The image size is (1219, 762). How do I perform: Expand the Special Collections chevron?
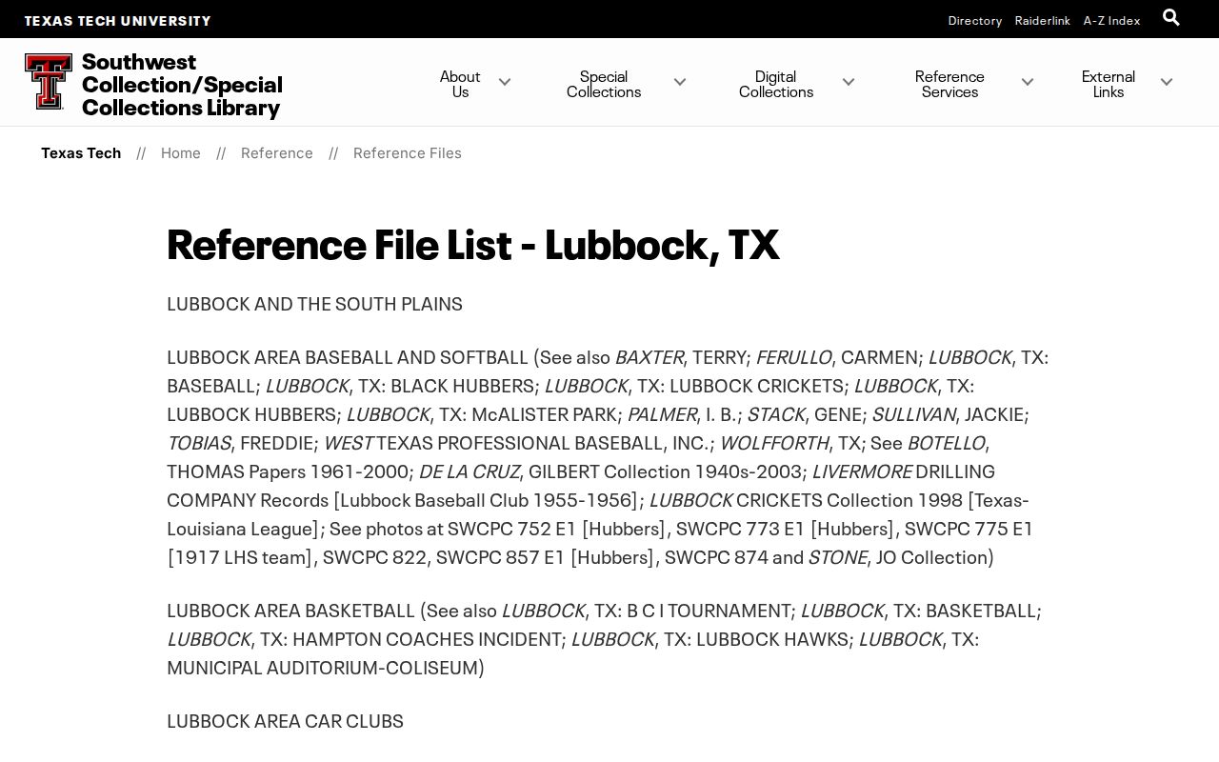pos(680,83)
